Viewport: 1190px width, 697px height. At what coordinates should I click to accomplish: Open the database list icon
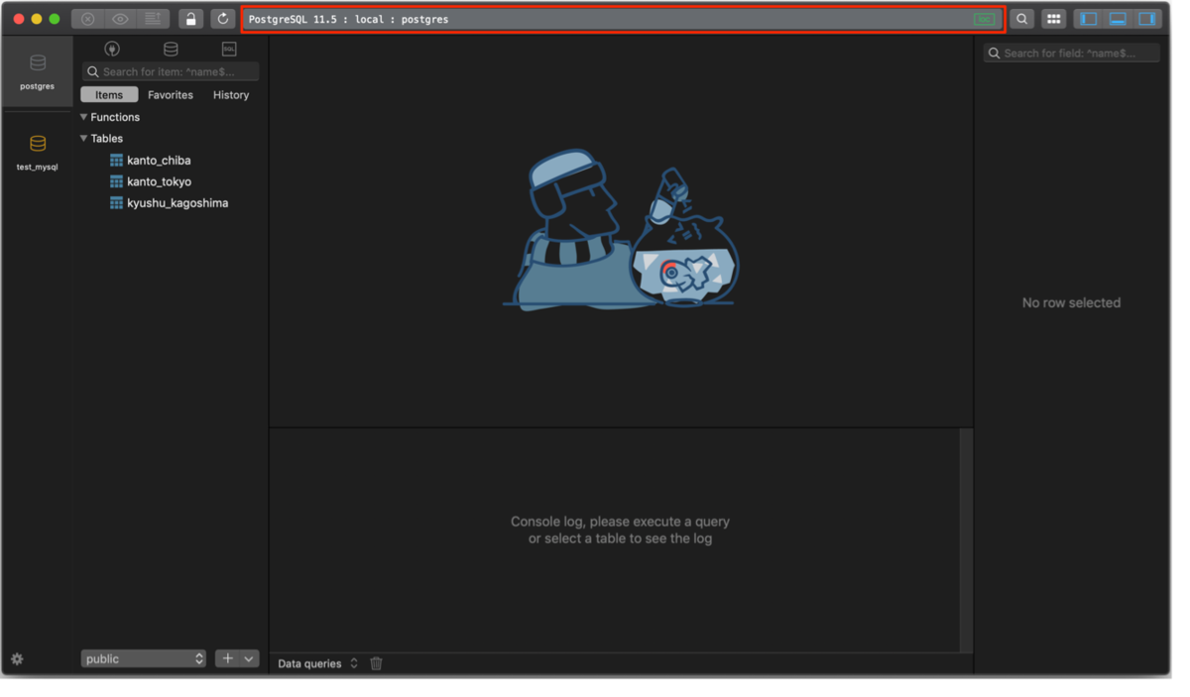pyautogui.click(x=171, y=49)
